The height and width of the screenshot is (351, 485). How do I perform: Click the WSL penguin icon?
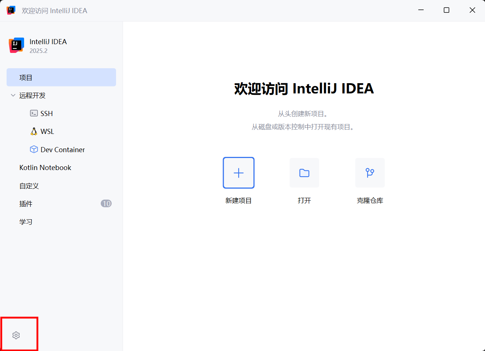(x=34, y=131)
